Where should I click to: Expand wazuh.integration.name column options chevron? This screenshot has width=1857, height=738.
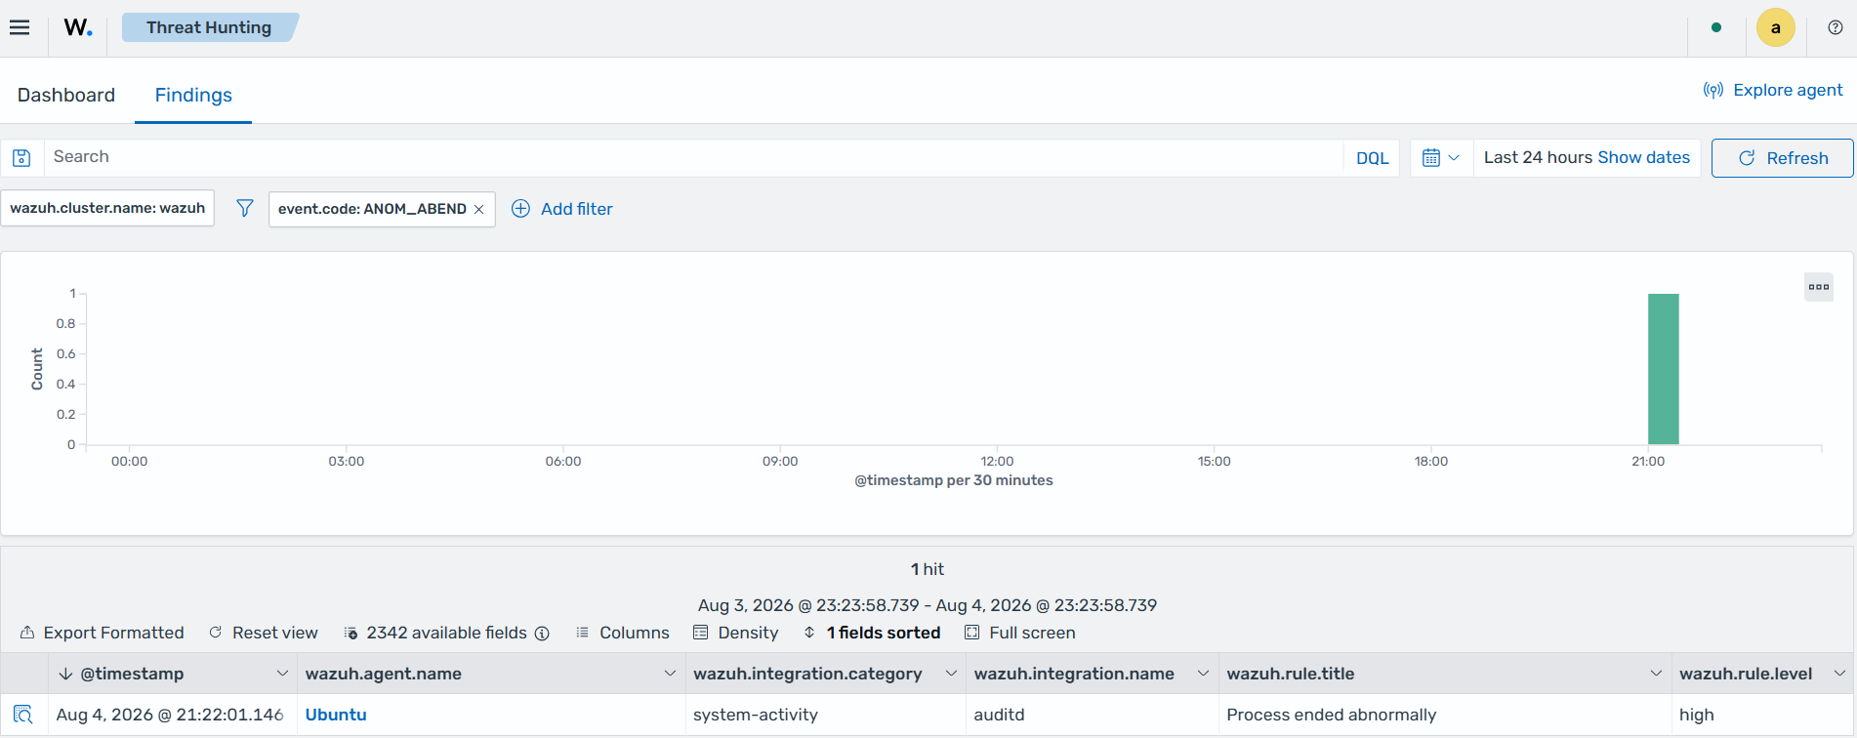(1203, 674)
